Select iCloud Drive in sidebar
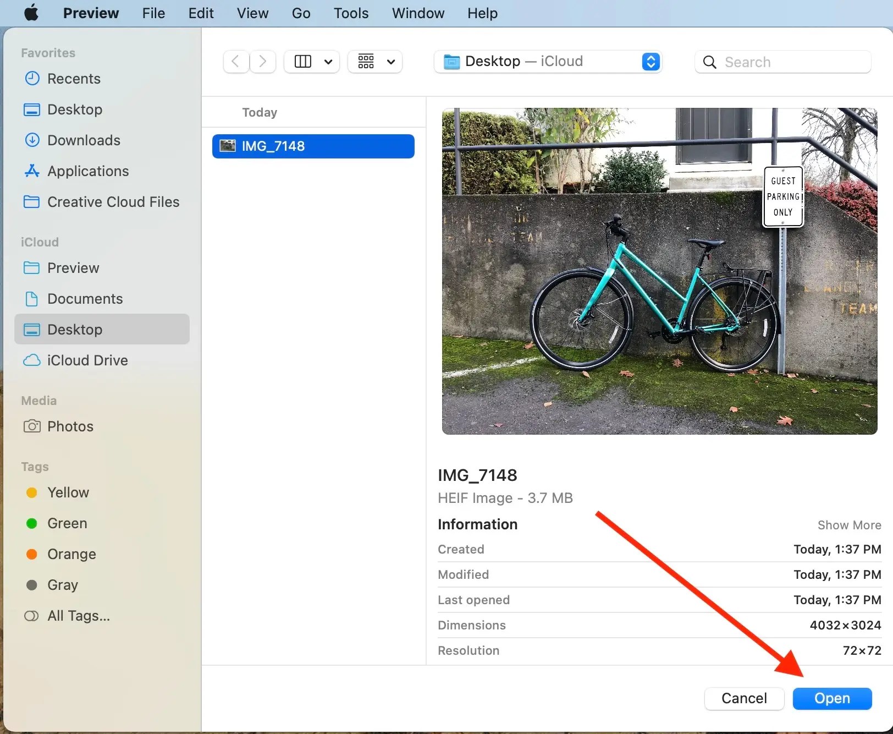 pyautogui.click(x=102, y=360)
